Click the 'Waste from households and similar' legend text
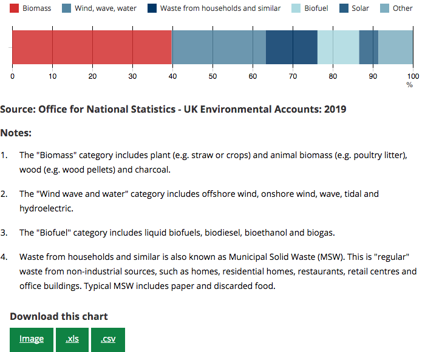The width and height of the screenshot is (425, 352). point(220,8)
